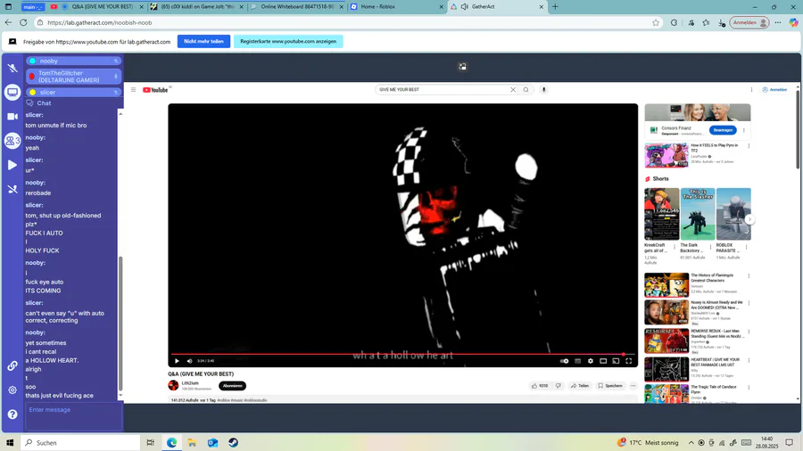Click the screen share icon in GatherAct sidebar
This screenshot has width=803, height=451.
click(12, 92)
